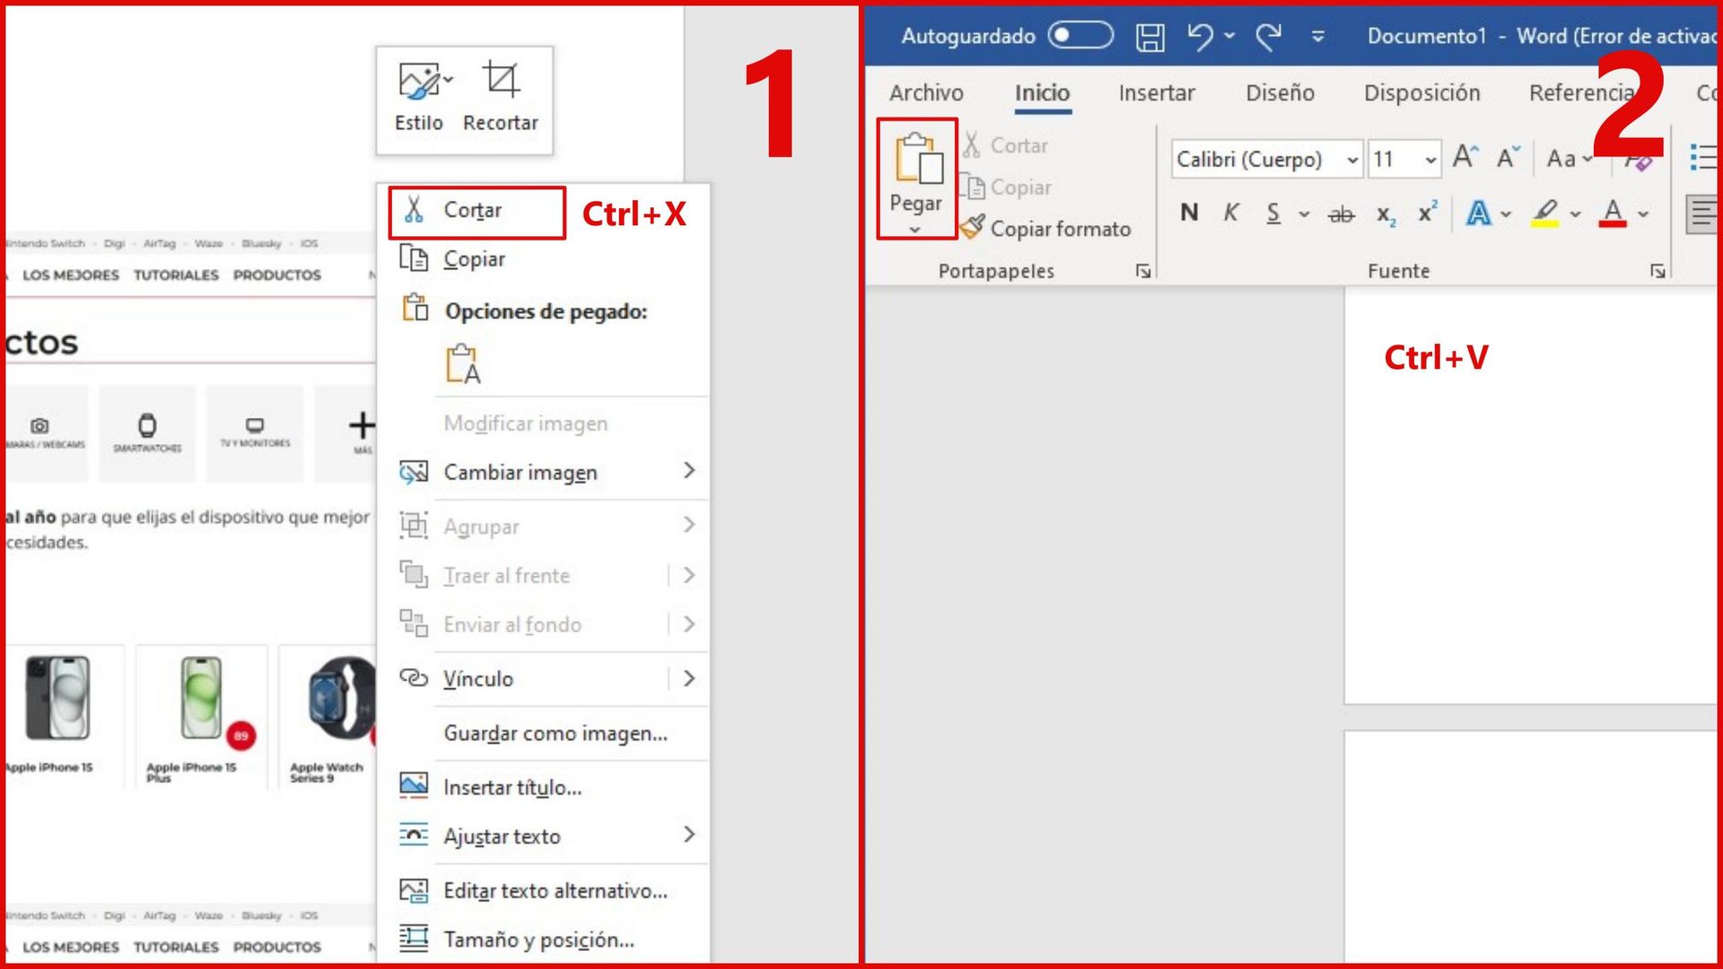The width and height of the screenshot is (1723, 969).
Task: Toggle the Autoguardado switch
Action: (1081, 36)
